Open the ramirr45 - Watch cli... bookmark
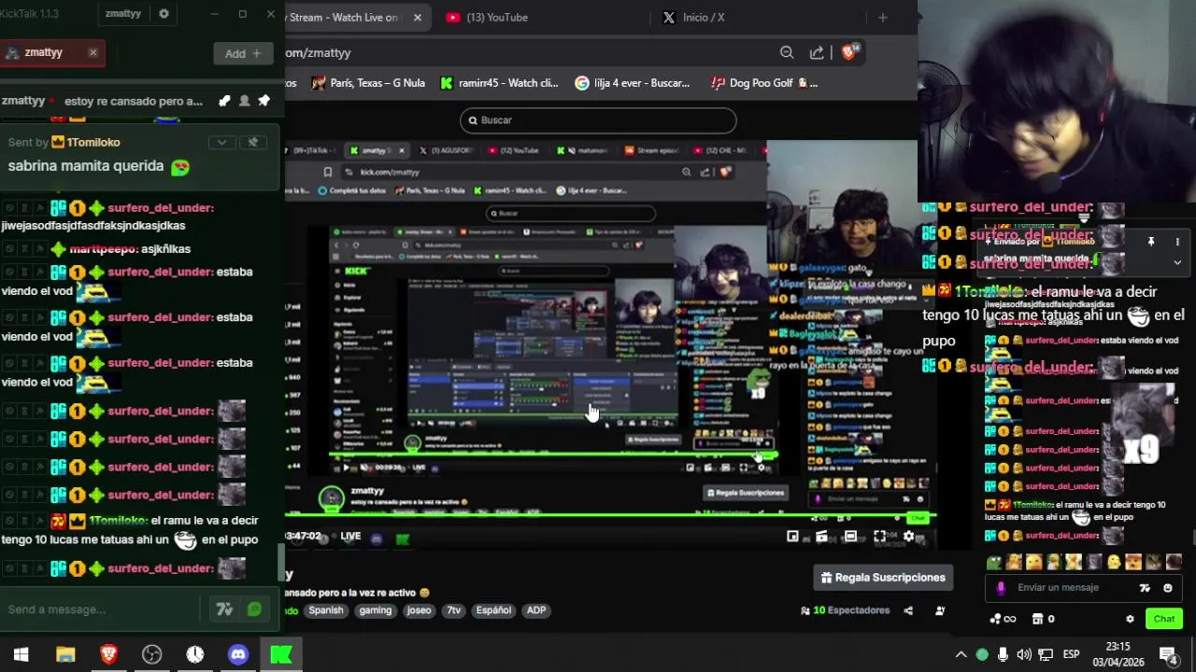 point(499,83)
